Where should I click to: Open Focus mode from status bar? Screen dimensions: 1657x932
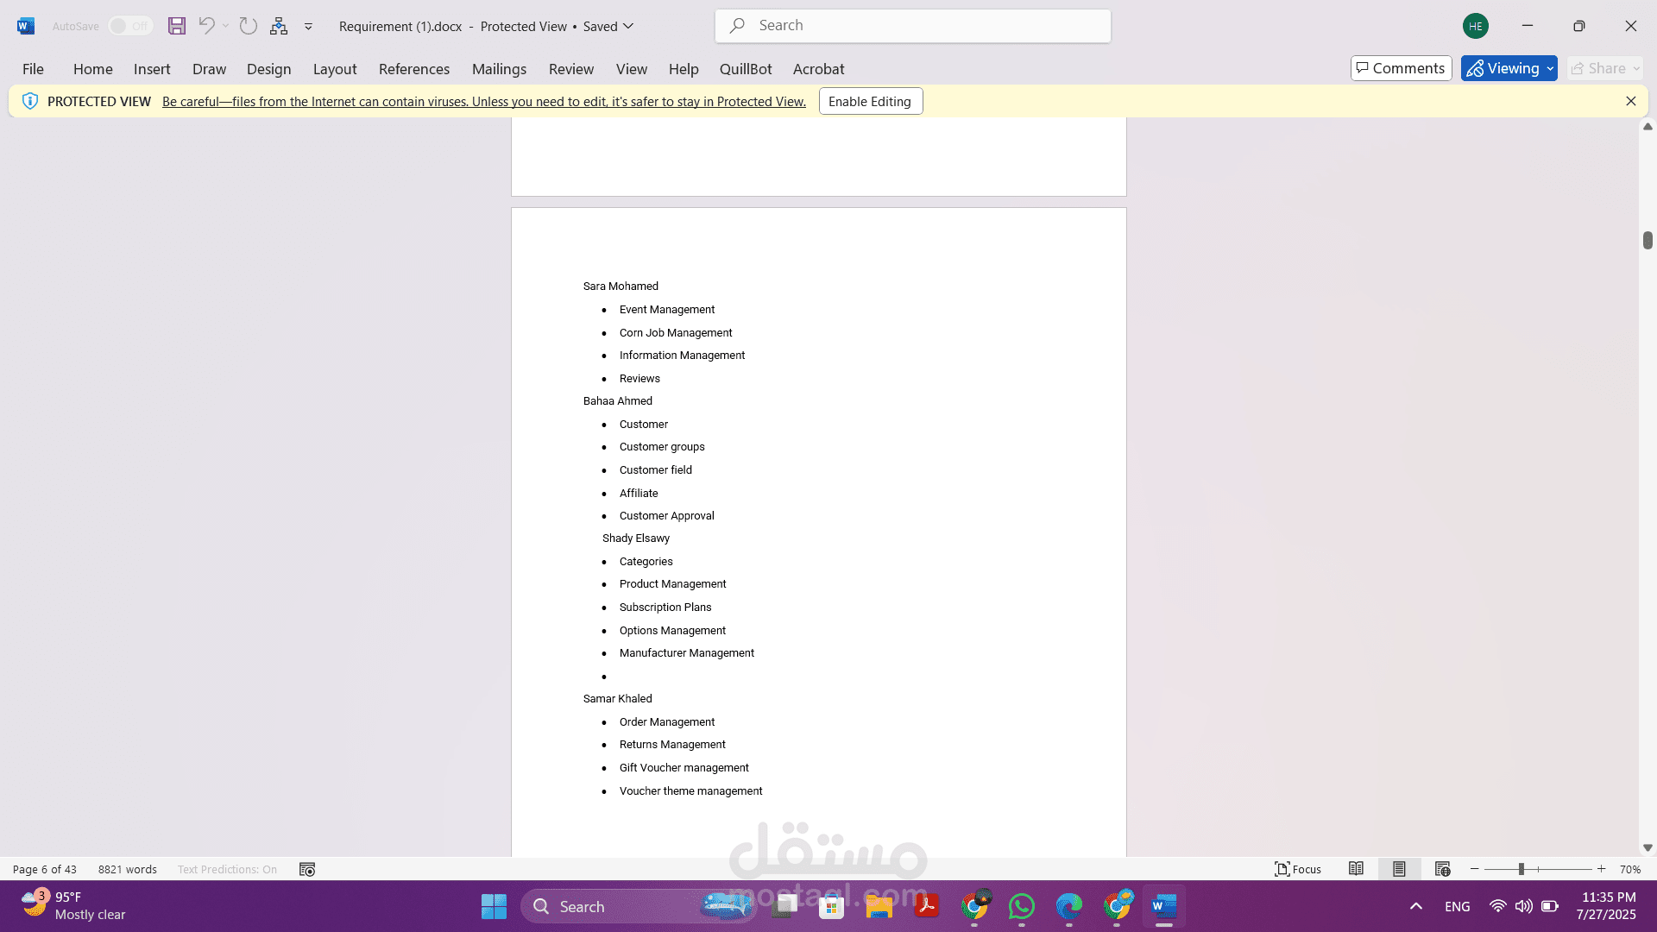coord(1298,869)
